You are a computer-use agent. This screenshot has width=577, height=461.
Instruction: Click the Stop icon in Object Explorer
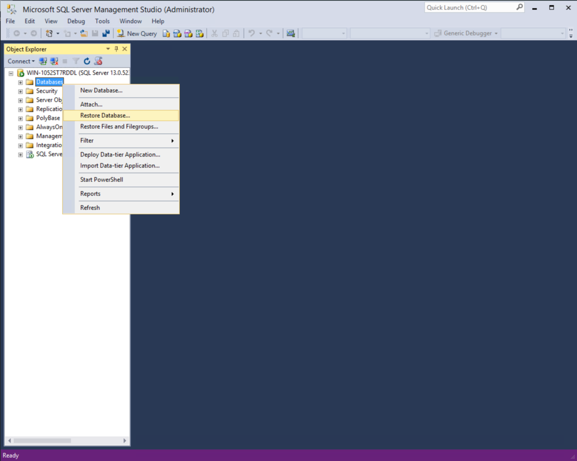coord(65,61)
